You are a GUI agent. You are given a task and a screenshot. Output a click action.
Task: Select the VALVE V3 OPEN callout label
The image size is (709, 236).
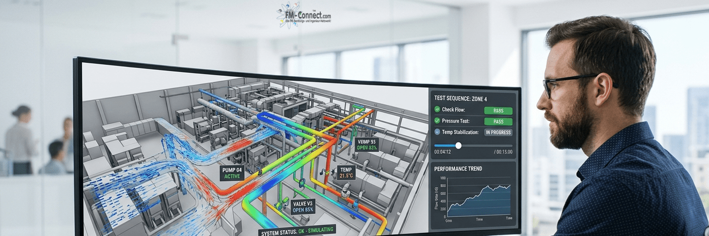(x=302, y=206)
